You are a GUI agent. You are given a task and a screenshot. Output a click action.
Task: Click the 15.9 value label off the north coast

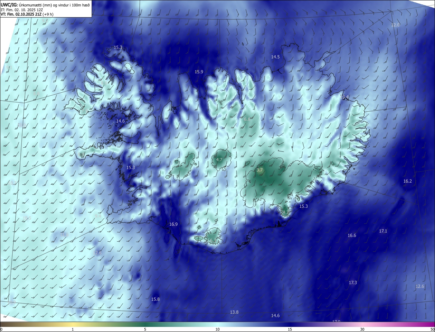[x=199, y=72]
